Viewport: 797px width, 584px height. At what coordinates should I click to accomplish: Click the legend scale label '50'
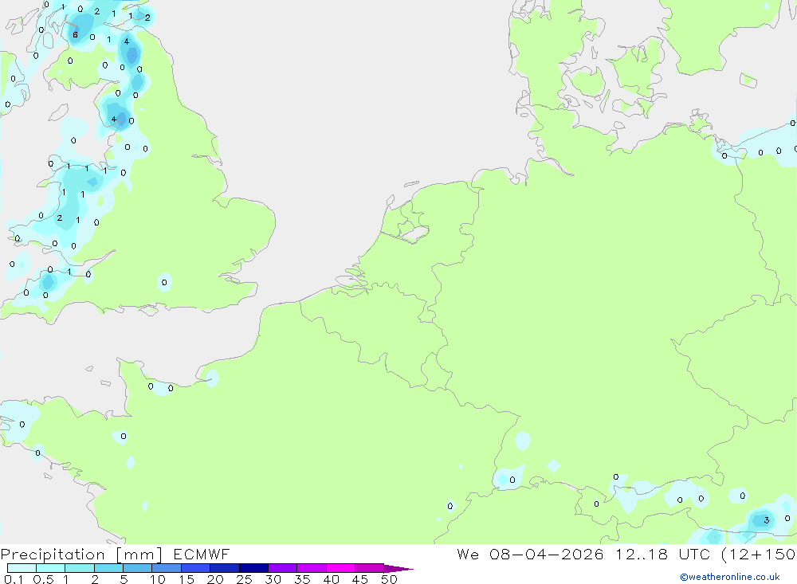point(389,579)
